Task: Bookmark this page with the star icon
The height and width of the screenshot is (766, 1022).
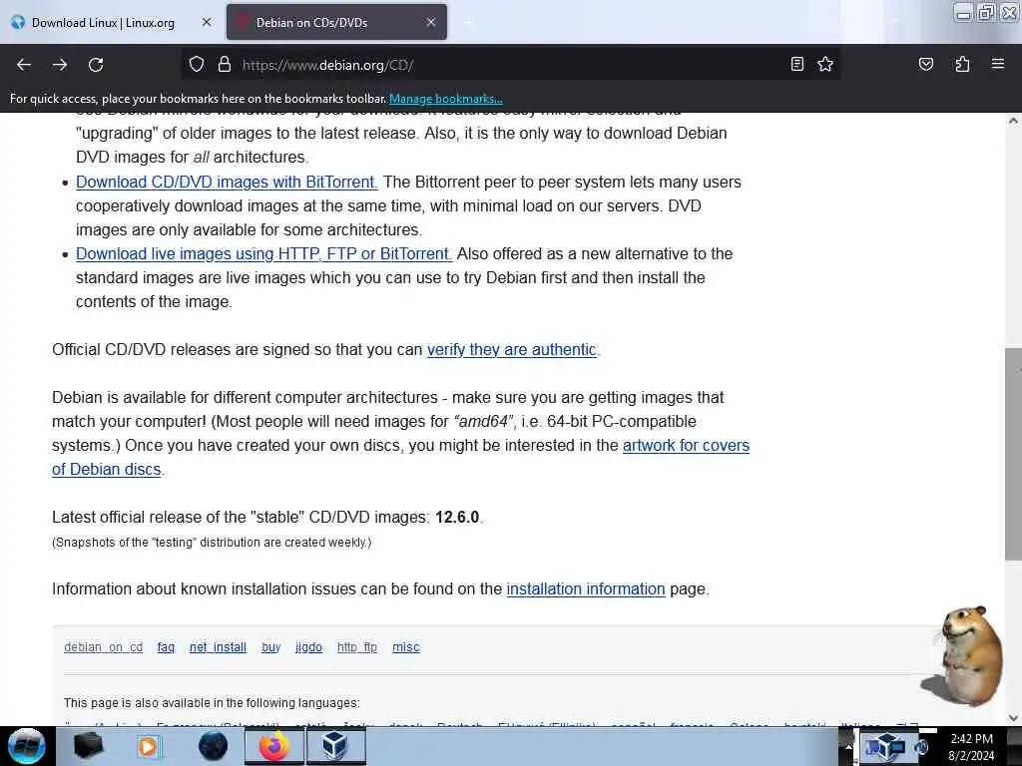Action: pos(825,64)
